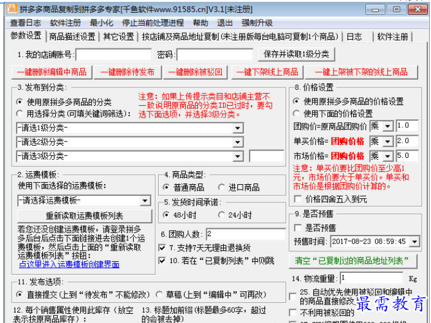This screenshot has width=431, height=323.
Task: Switch to the 参数设置 tab
Action: (x=26, y=35)
